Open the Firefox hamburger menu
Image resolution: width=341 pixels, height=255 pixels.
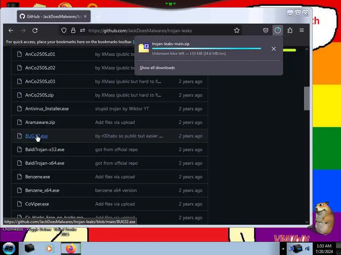pos(302,30)
